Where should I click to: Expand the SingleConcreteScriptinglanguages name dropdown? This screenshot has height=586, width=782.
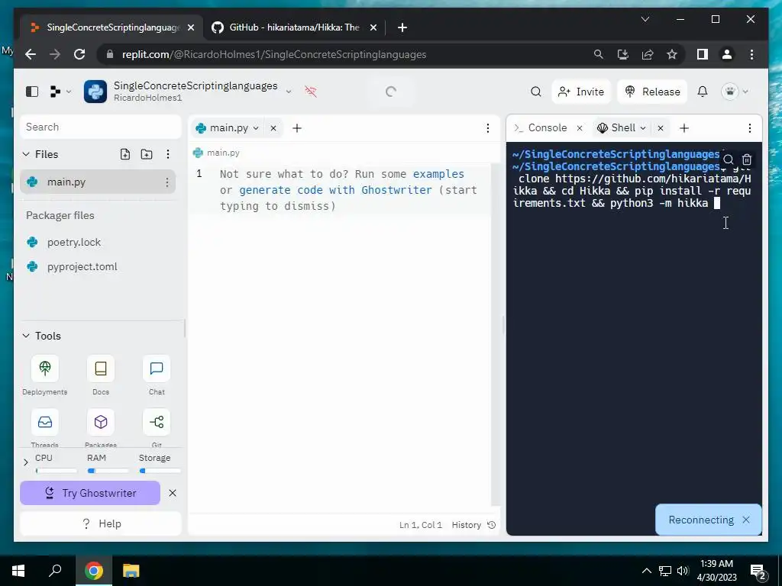[x=288, y=92]
